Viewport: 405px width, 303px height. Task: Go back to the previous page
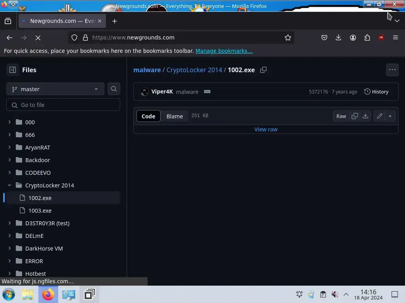[x=9, y=37]
